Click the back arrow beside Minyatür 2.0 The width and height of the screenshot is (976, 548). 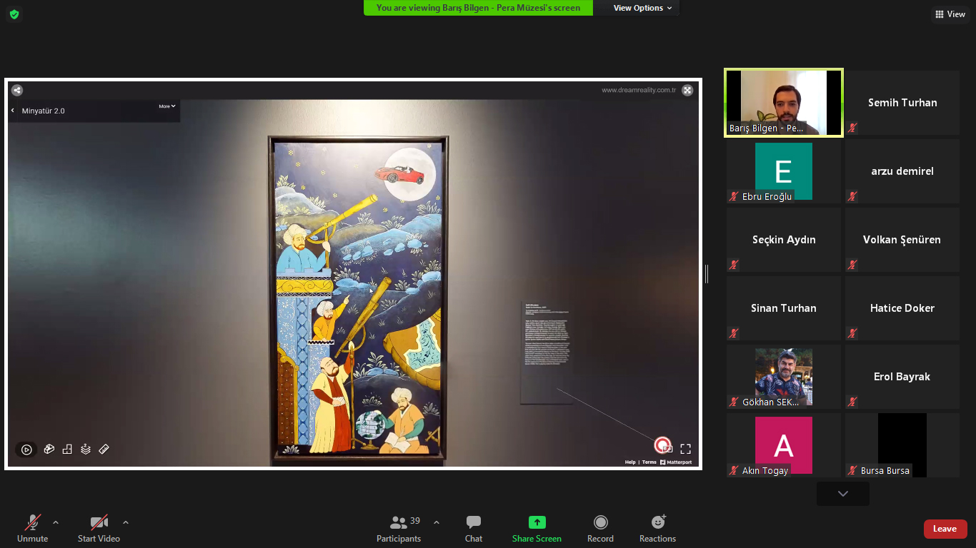click(x=13, y=111)
